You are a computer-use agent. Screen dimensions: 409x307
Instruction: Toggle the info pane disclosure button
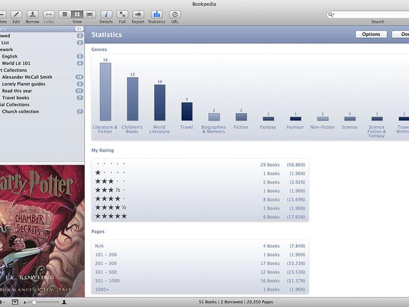15,302
